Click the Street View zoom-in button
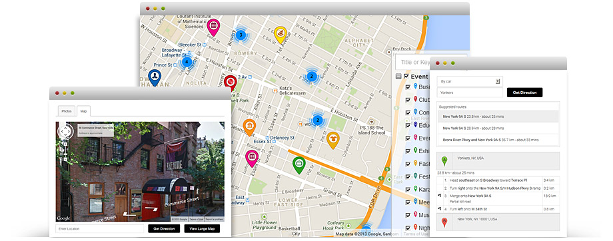Viewport: 613px width, 241px height. pyautogui.click(x=65, y=144)
